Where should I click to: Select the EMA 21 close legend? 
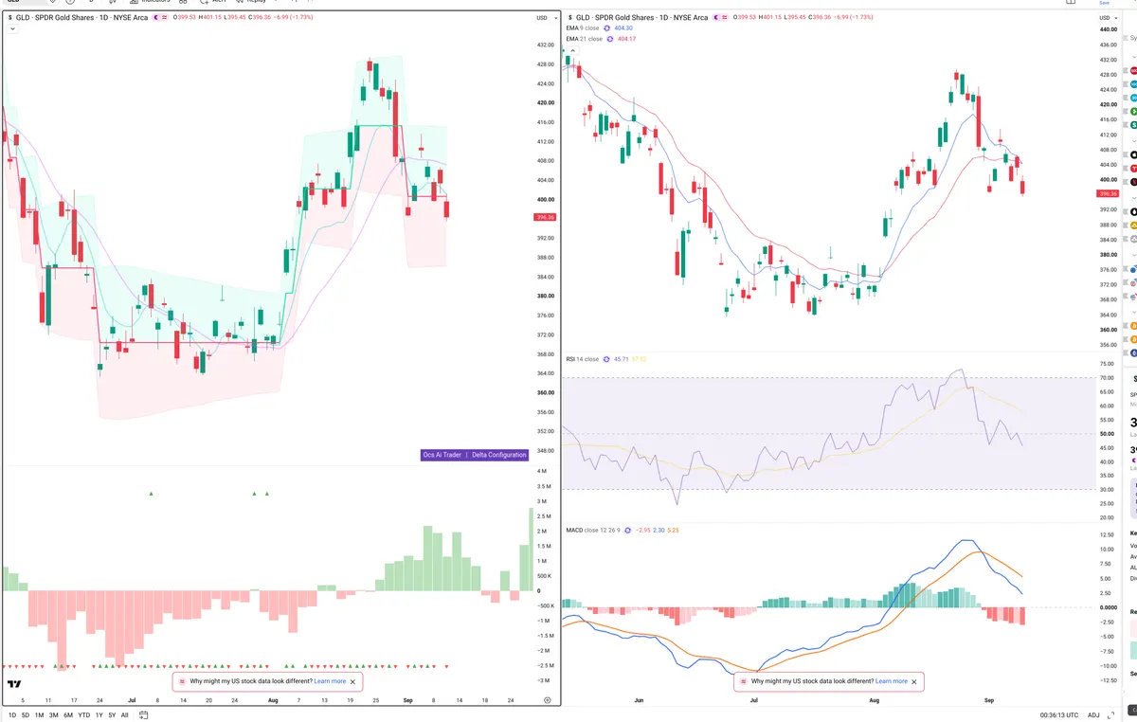pos(584,39)
